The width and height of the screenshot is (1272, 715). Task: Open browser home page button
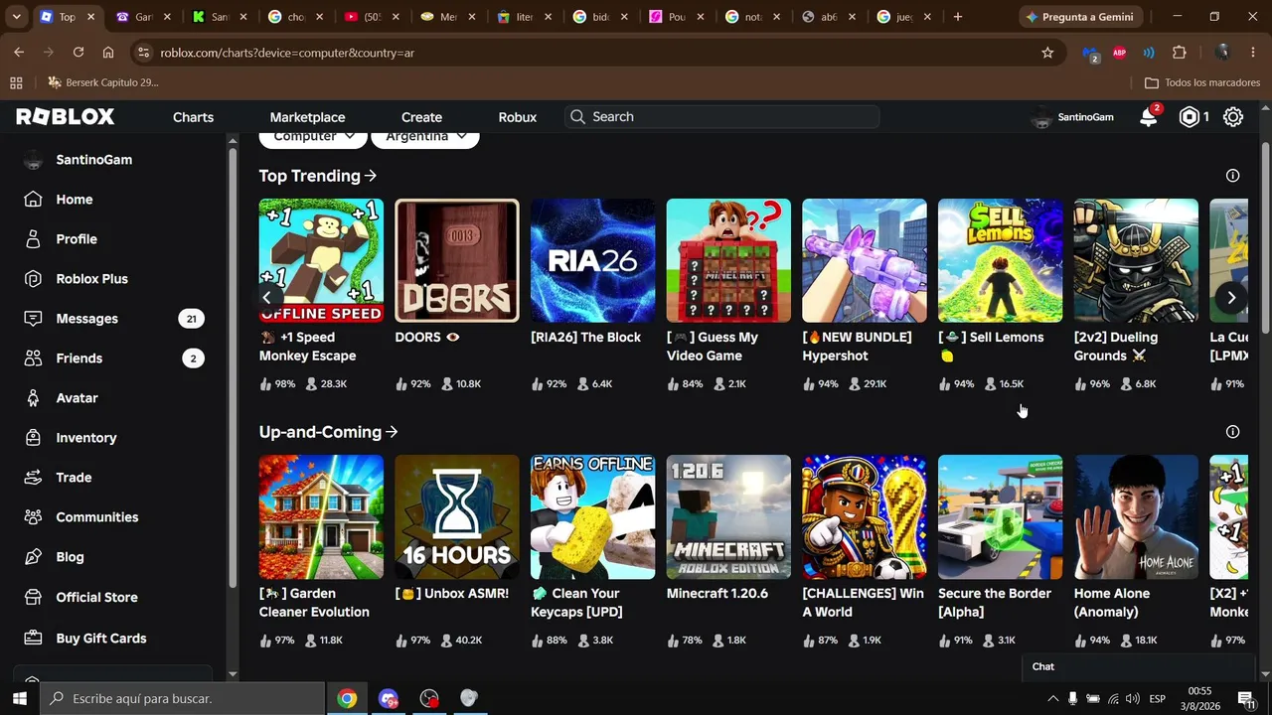point(108,53)
